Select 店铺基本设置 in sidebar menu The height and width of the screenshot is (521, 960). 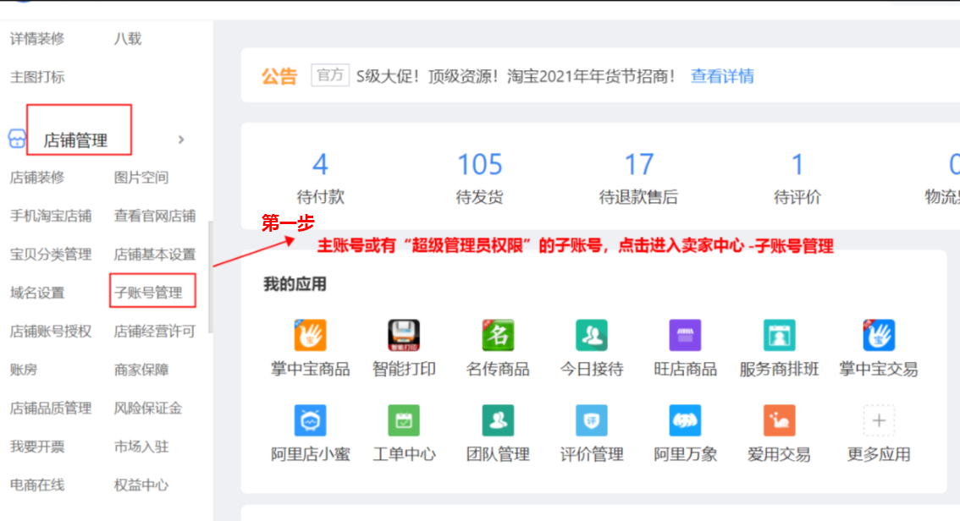click(x=155, y=255)
